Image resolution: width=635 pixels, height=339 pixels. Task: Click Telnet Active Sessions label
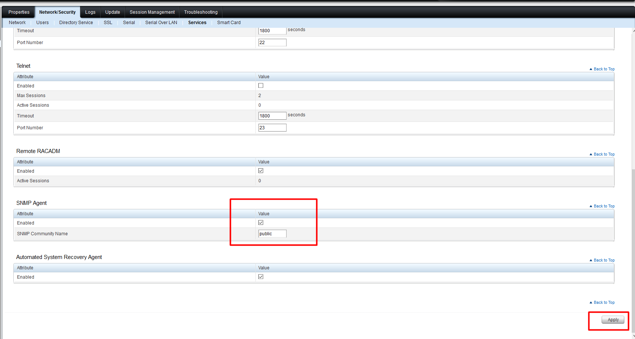(33, 105)
